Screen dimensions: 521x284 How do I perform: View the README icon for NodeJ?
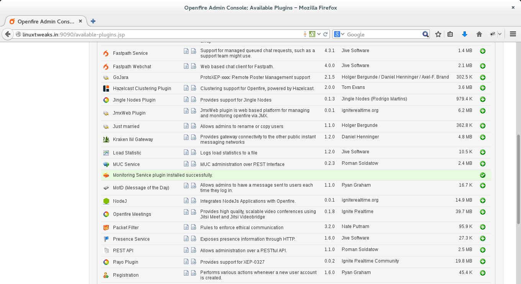[x=186, y=200]
